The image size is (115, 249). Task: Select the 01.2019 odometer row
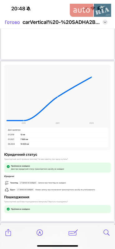tap(57, 134)
